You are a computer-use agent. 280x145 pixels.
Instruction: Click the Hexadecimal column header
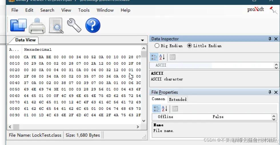38,50
